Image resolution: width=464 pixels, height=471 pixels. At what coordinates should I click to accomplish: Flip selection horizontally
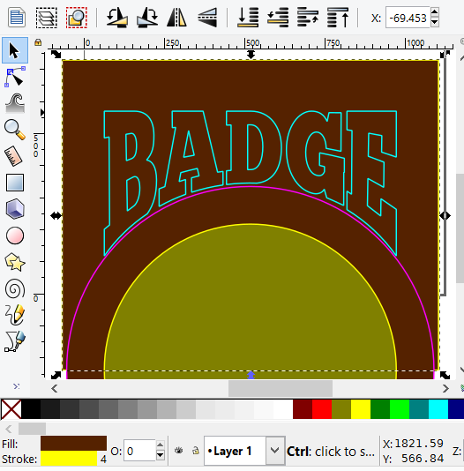177,18
